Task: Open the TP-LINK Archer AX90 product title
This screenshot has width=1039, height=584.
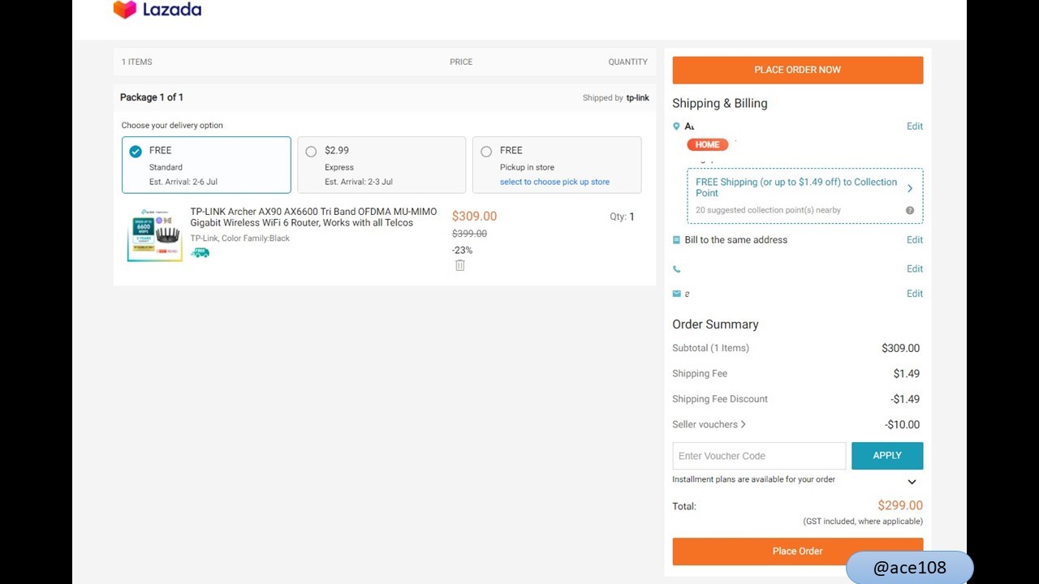Action: 313,217
